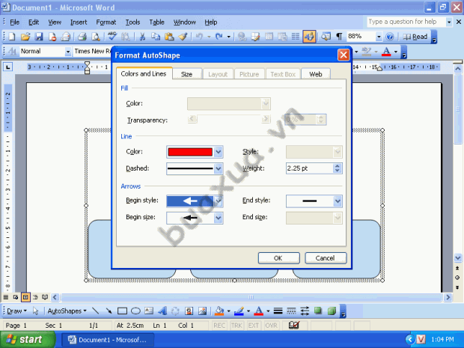Toggle the Show/Hide paragraph marks button
This screenshot has width=464, height=348.
pos(339,37)
